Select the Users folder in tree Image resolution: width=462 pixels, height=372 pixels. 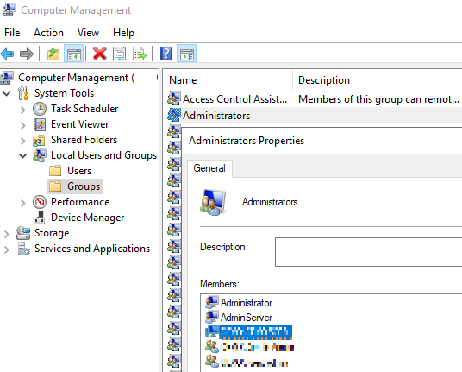click(79, 171)
